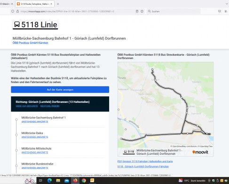
Task: Click the bicycle icon in taskbar search
Action: [30, 181]
